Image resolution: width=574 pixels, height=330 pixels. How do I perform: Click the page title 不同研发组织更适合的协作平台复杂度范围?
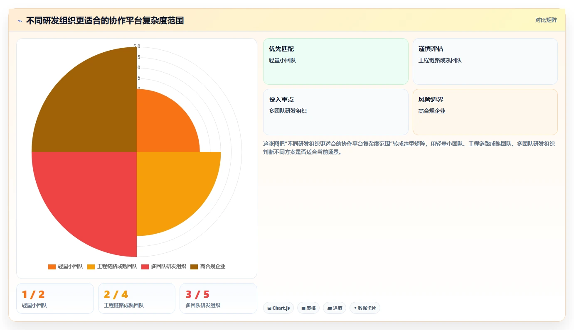(x=105, y=20)
